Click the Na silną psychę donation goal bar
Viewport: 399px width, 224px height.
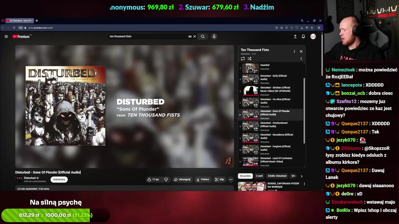pos(55,215)
